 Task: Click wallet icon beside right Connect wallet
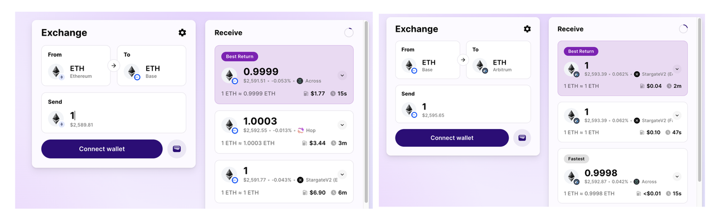pyautogui.click(x=522, y=137)
